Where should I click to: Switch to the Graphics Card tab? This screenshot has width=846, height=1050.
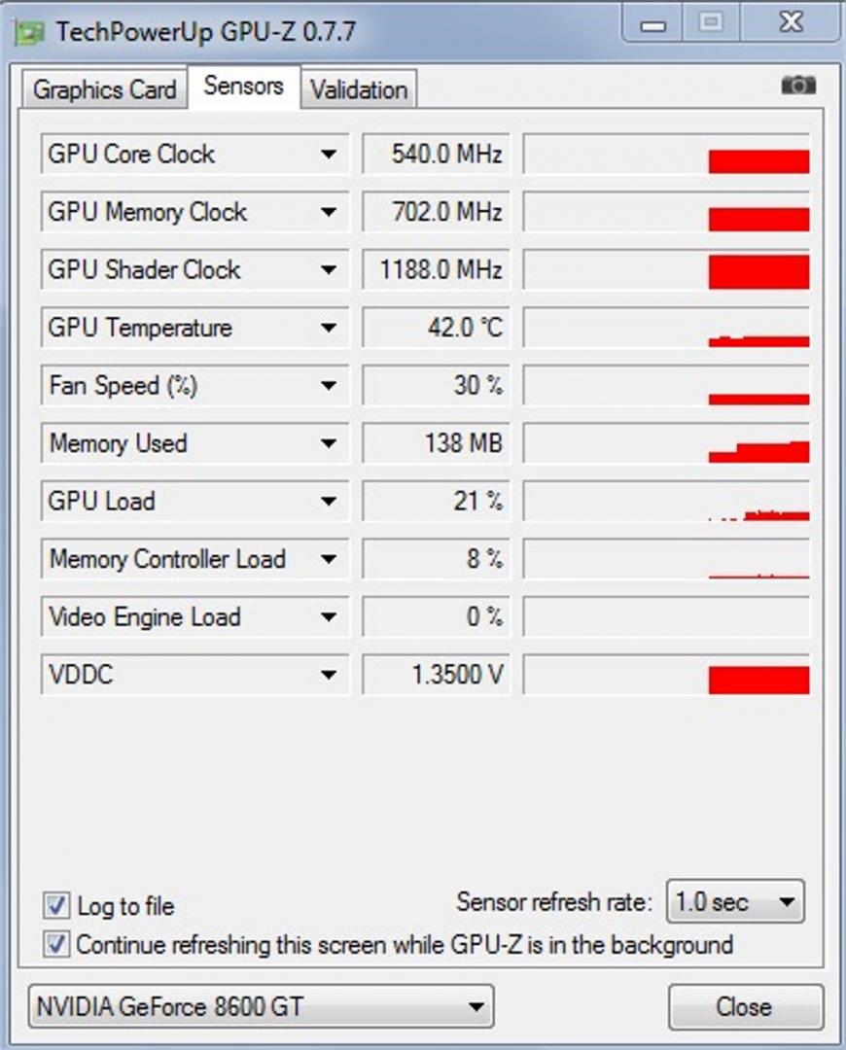pos(104,89)
